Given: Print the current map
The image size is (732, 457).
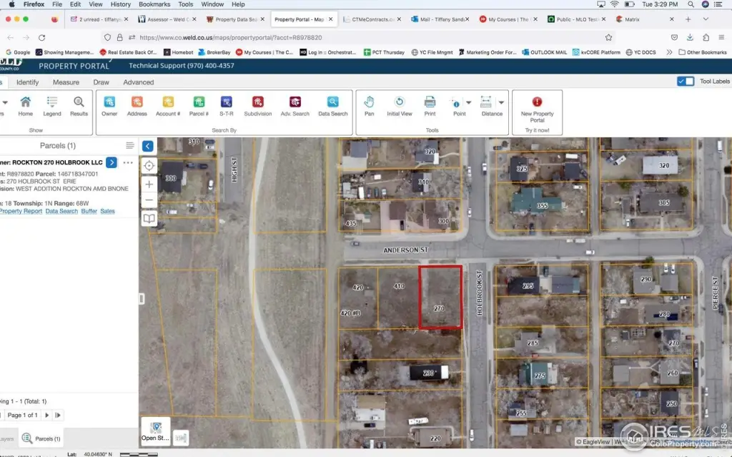Looking at the screenshot, I should [x=430, y=105].
